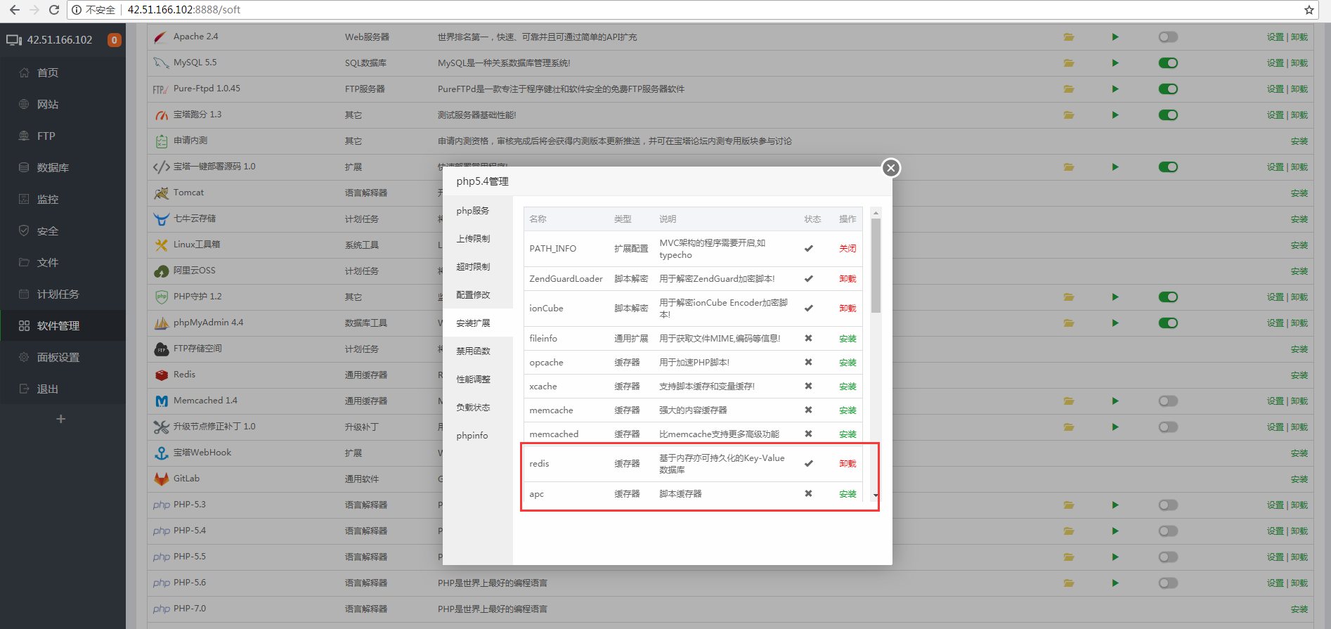Screen dimensions: 1331x629
Task: Click play icon for 宝塔跑分 1.3 row
Action: (1115, 115)
